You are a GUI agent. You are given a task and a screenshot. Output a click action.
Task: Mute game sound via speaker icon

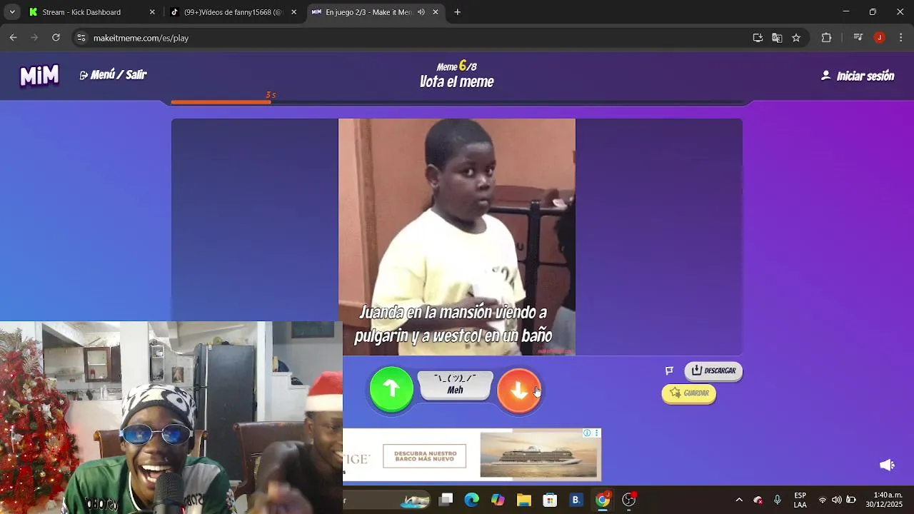tap(887, 465)
